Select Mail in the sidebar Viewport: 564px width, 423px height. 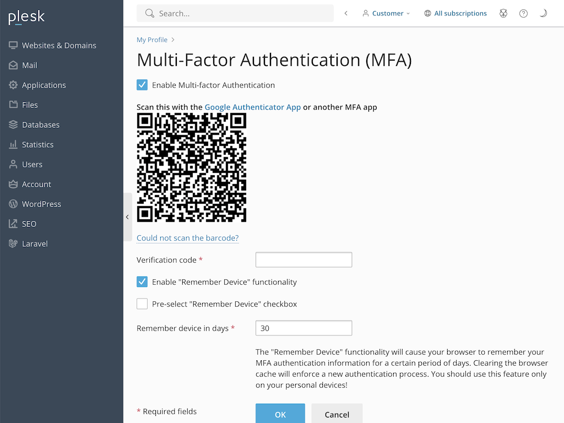point(29,65)
